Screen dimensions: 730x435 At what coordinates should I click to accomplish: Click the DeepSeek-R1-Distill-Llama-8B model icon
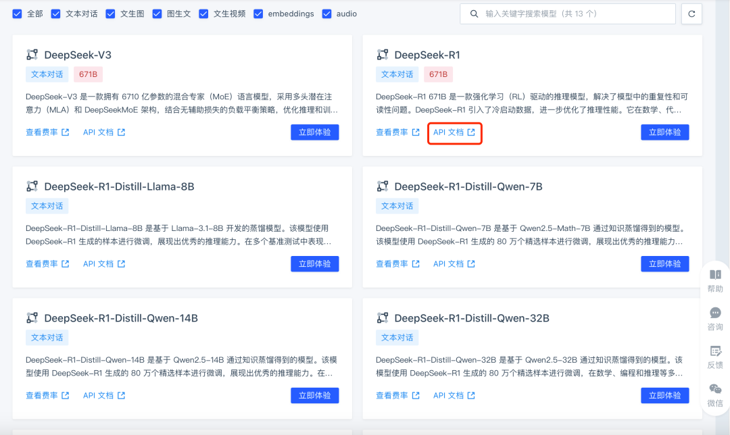(32, 186)
